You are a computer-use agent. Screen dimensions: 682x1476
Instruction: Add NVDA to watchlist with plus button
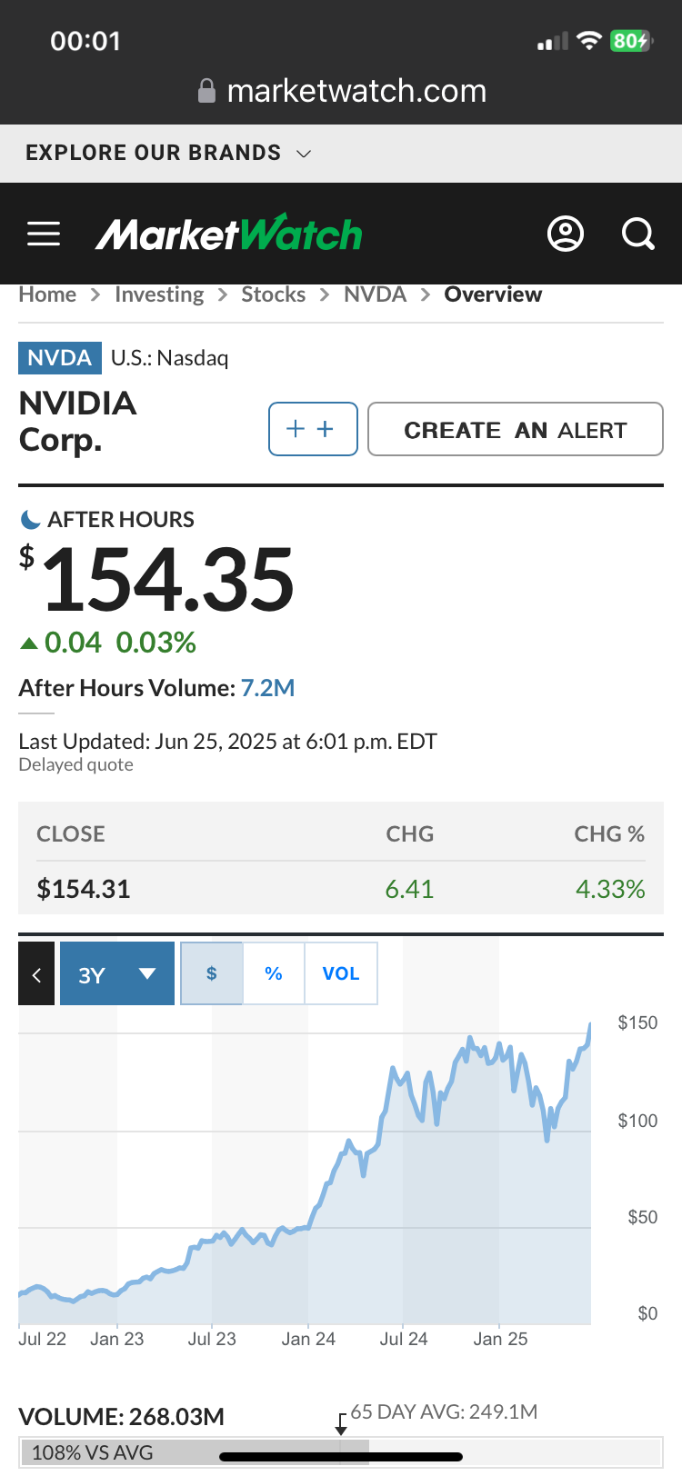pos(312,429)
